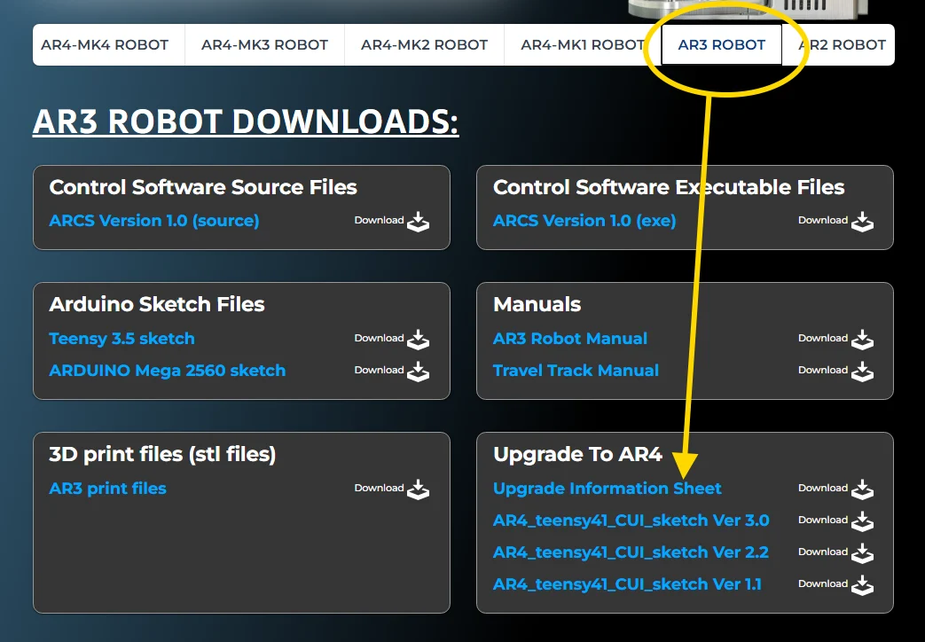Open the AR2 ROBOT tab
Screen dimensions: 925x642
point(838,45)
